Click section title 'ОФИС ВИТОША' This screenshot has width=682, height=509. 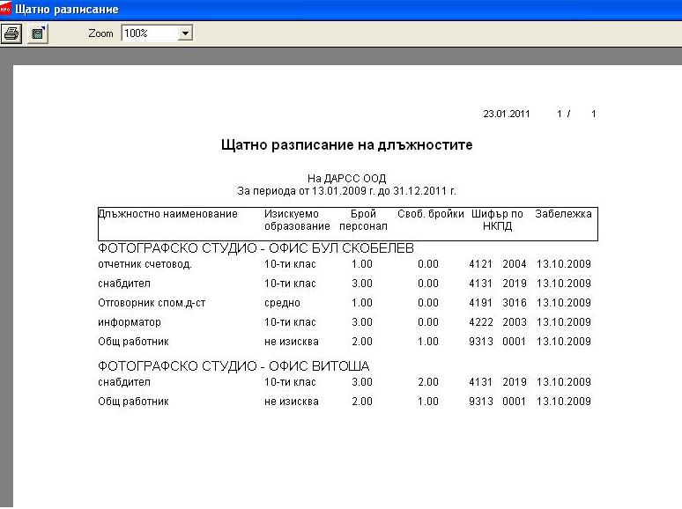(x=319, y=366)
